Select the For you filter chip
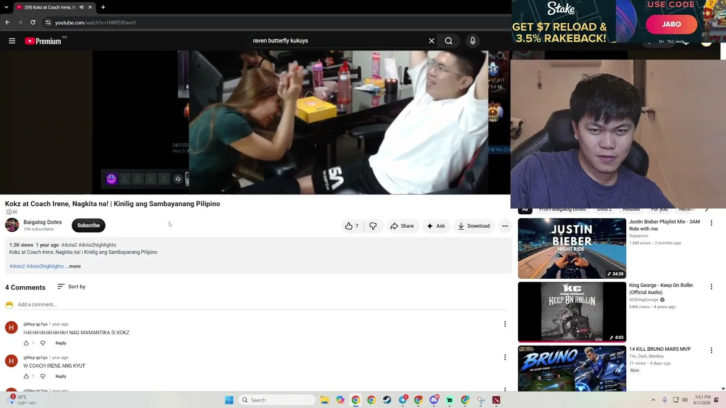Image resolution: width=726 pixels, height=408 pixels. click(659, 210)
